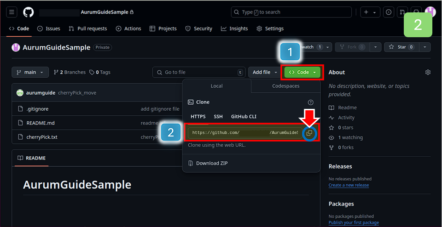Open the Pull requests tab

[87, 28]
